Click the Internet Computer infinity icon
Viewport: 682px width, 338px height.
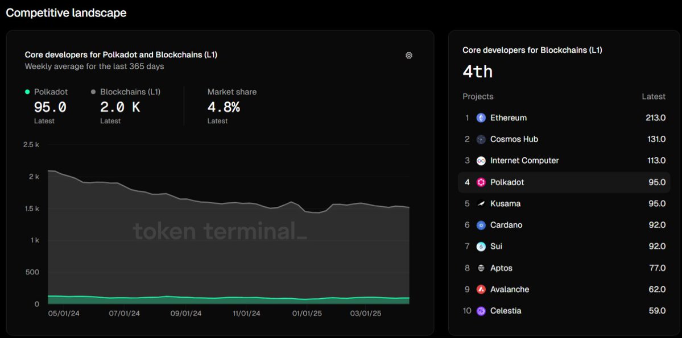point(481,160)
